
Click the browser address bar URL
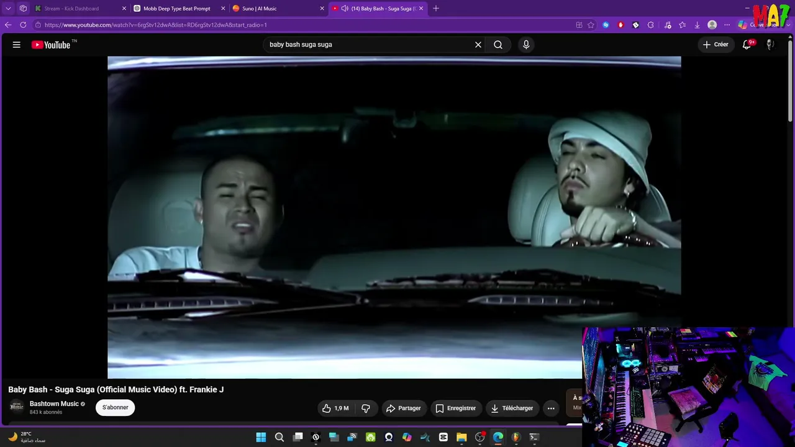156,25
